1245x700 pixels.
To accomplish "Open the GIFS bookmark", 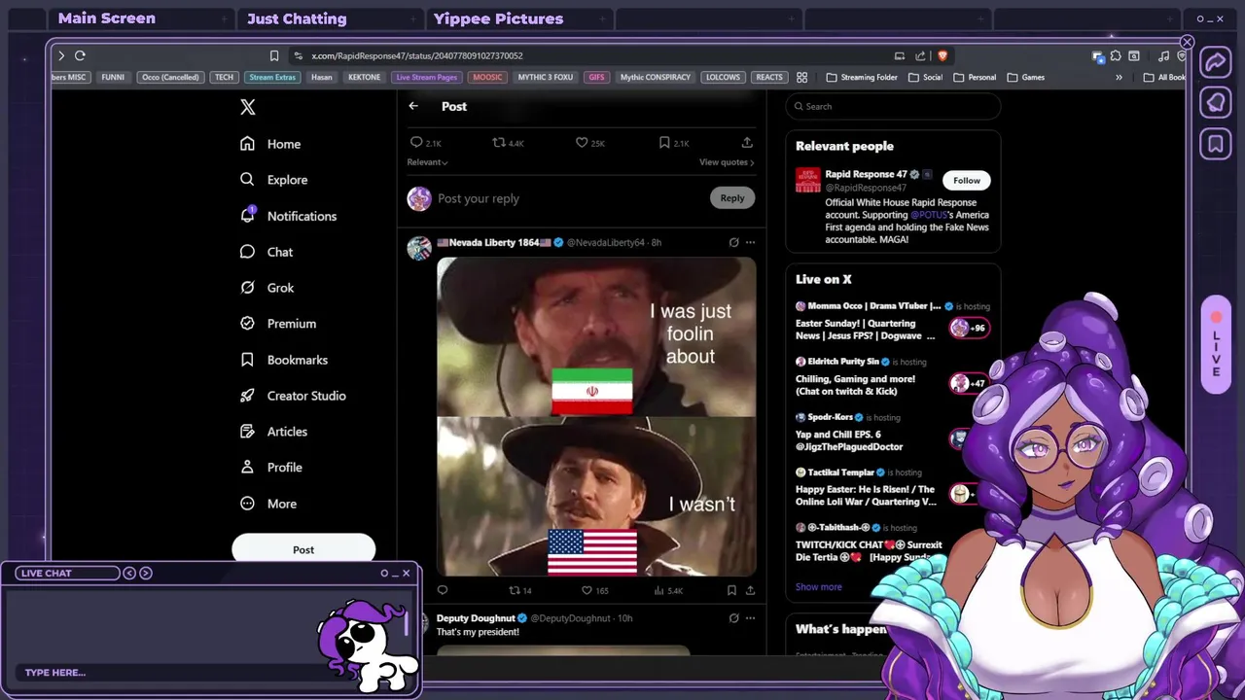I will point(596,77).
